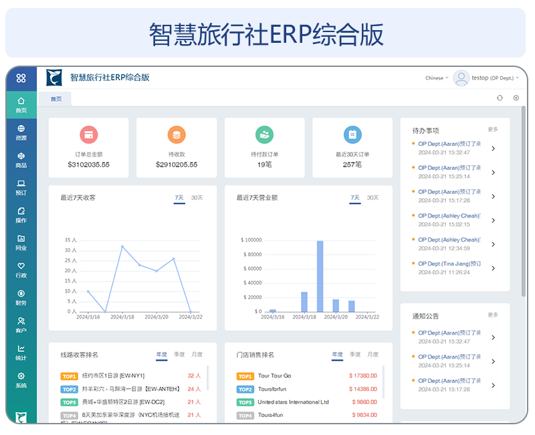Screen dimensions: 535x435
Task: Open 商品 in the sidebar
Action: pos(21,160)
